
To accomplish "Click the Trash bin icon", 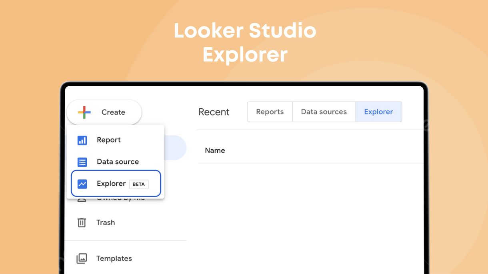I will 82,222.
